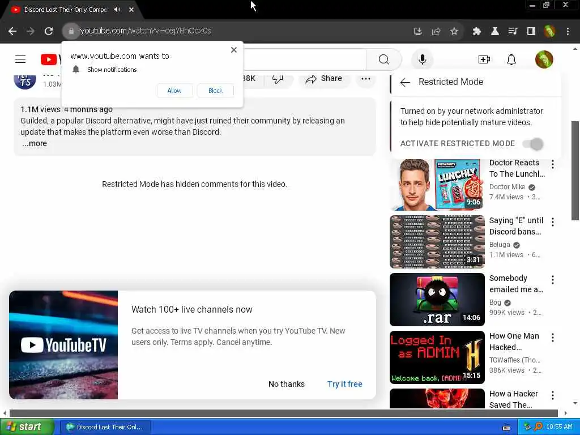This screenshot has height=435, width=580.
Task: Open the YouTube account avatar menu
Action: tap(544, 59)
